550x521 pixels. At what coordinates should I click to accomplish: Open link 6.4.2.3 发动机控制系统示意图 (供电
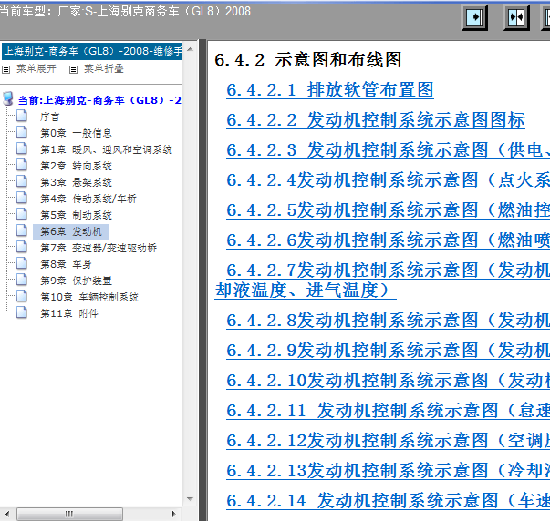(x=388, y=150)
